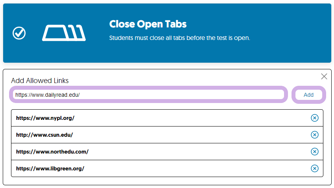Viewport: 334px width, 188px height.
Task: Click the browser tabs icon in banner
Action: [64, 33]
